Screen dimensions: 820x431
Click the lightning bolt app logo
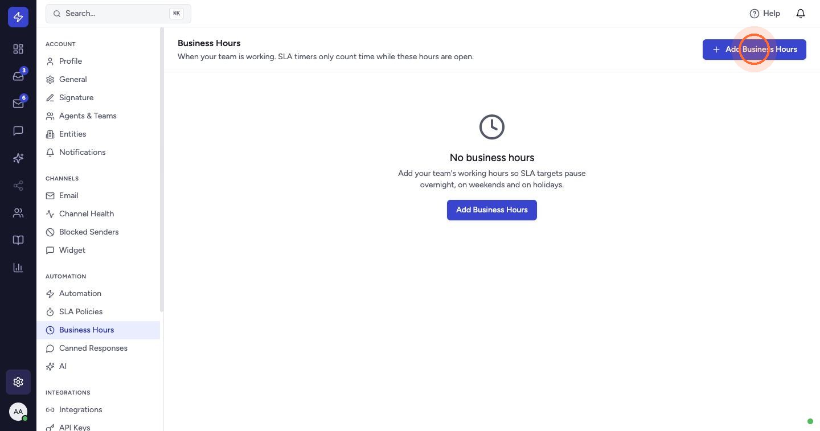(18, 17)
